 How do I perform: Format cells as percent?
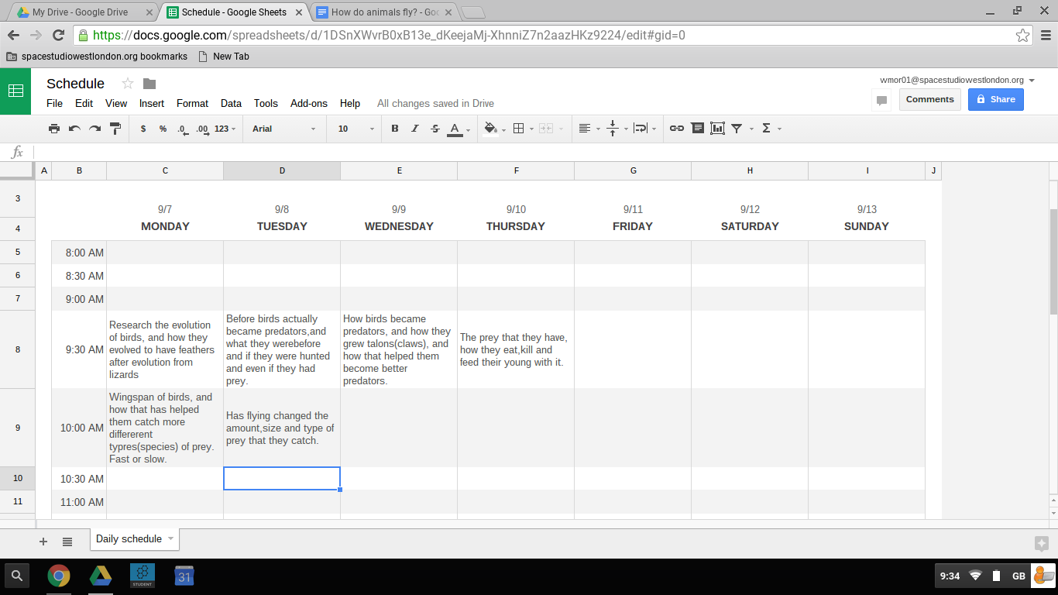(163, 129)
